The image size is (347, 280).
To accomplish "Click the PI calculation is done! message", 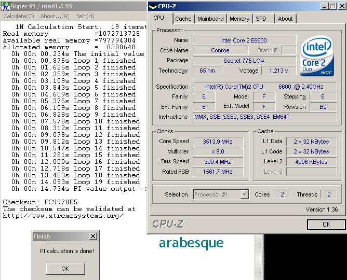I will click(x=67, y=251).
